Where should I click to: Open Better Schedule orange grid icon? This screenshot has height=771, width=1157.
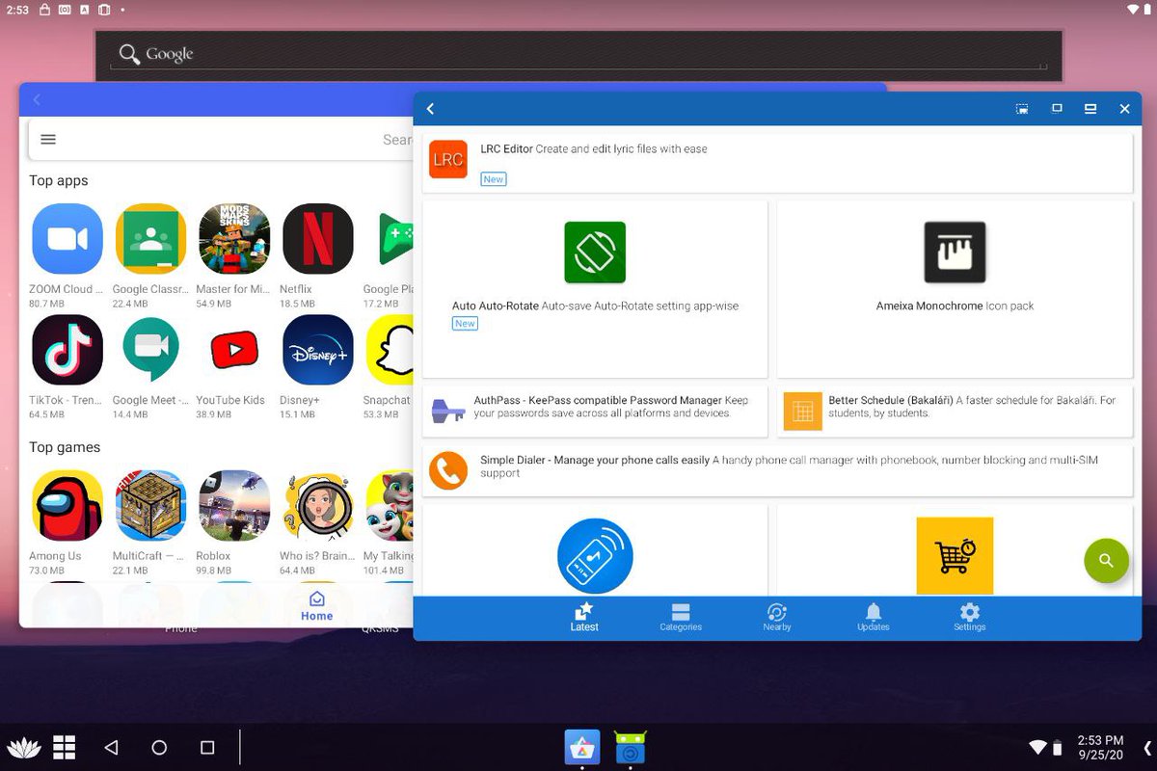click(802, 412)
